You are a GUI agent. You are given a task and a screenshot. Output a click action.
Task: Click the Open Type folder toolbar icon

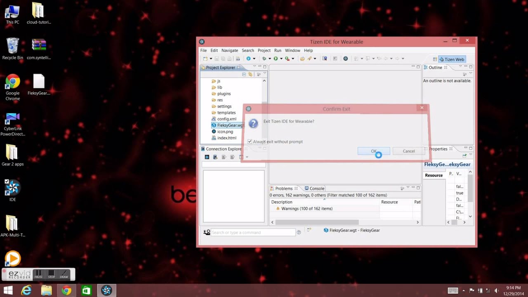point(302,59)
